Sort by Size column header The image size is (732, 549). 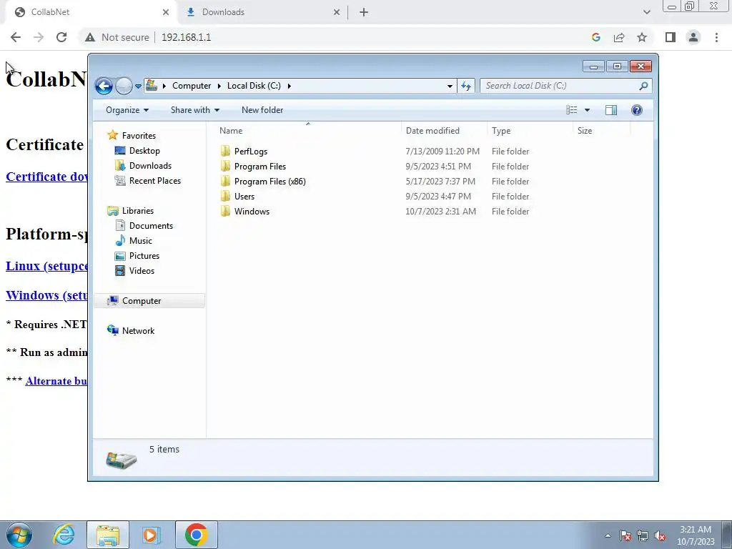point(601,131)
